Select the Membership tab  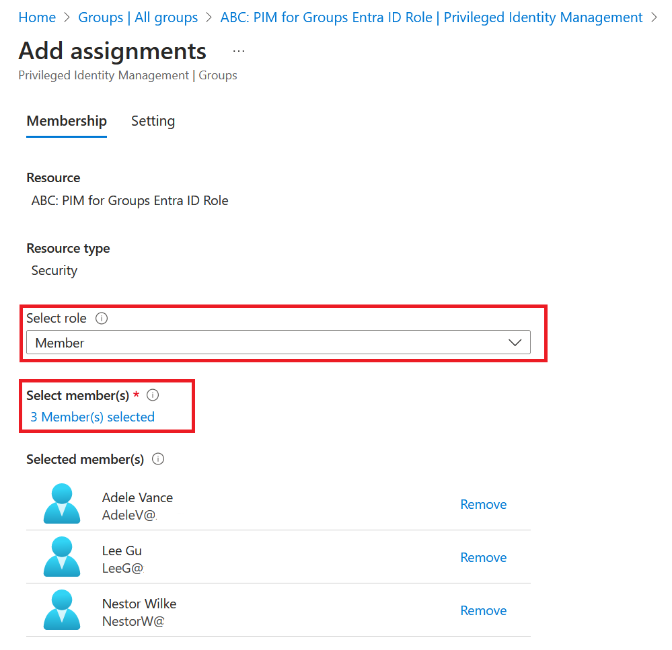(x=66, y=121)
